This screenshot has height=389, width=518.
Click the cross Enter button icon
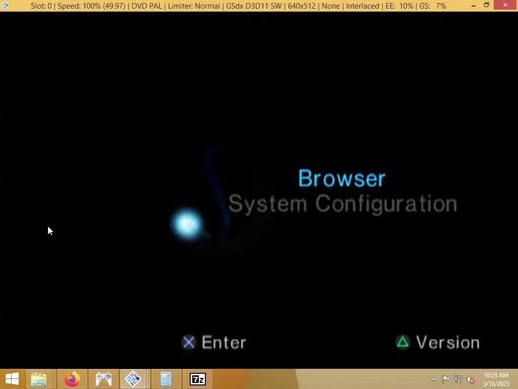(189, 342)
